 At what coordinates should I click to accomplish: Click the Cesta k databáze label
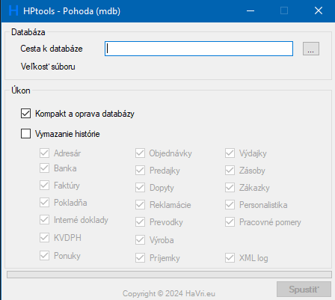[x=52, y=49]
